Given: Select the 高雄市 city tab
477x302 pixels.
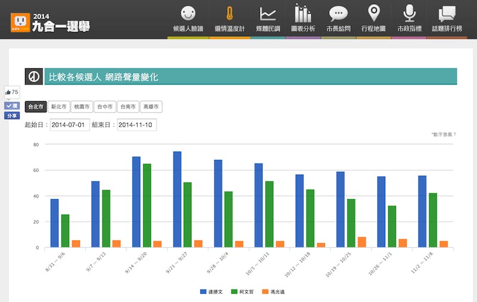Looking at the screenshot, I should tap(151, 107).
